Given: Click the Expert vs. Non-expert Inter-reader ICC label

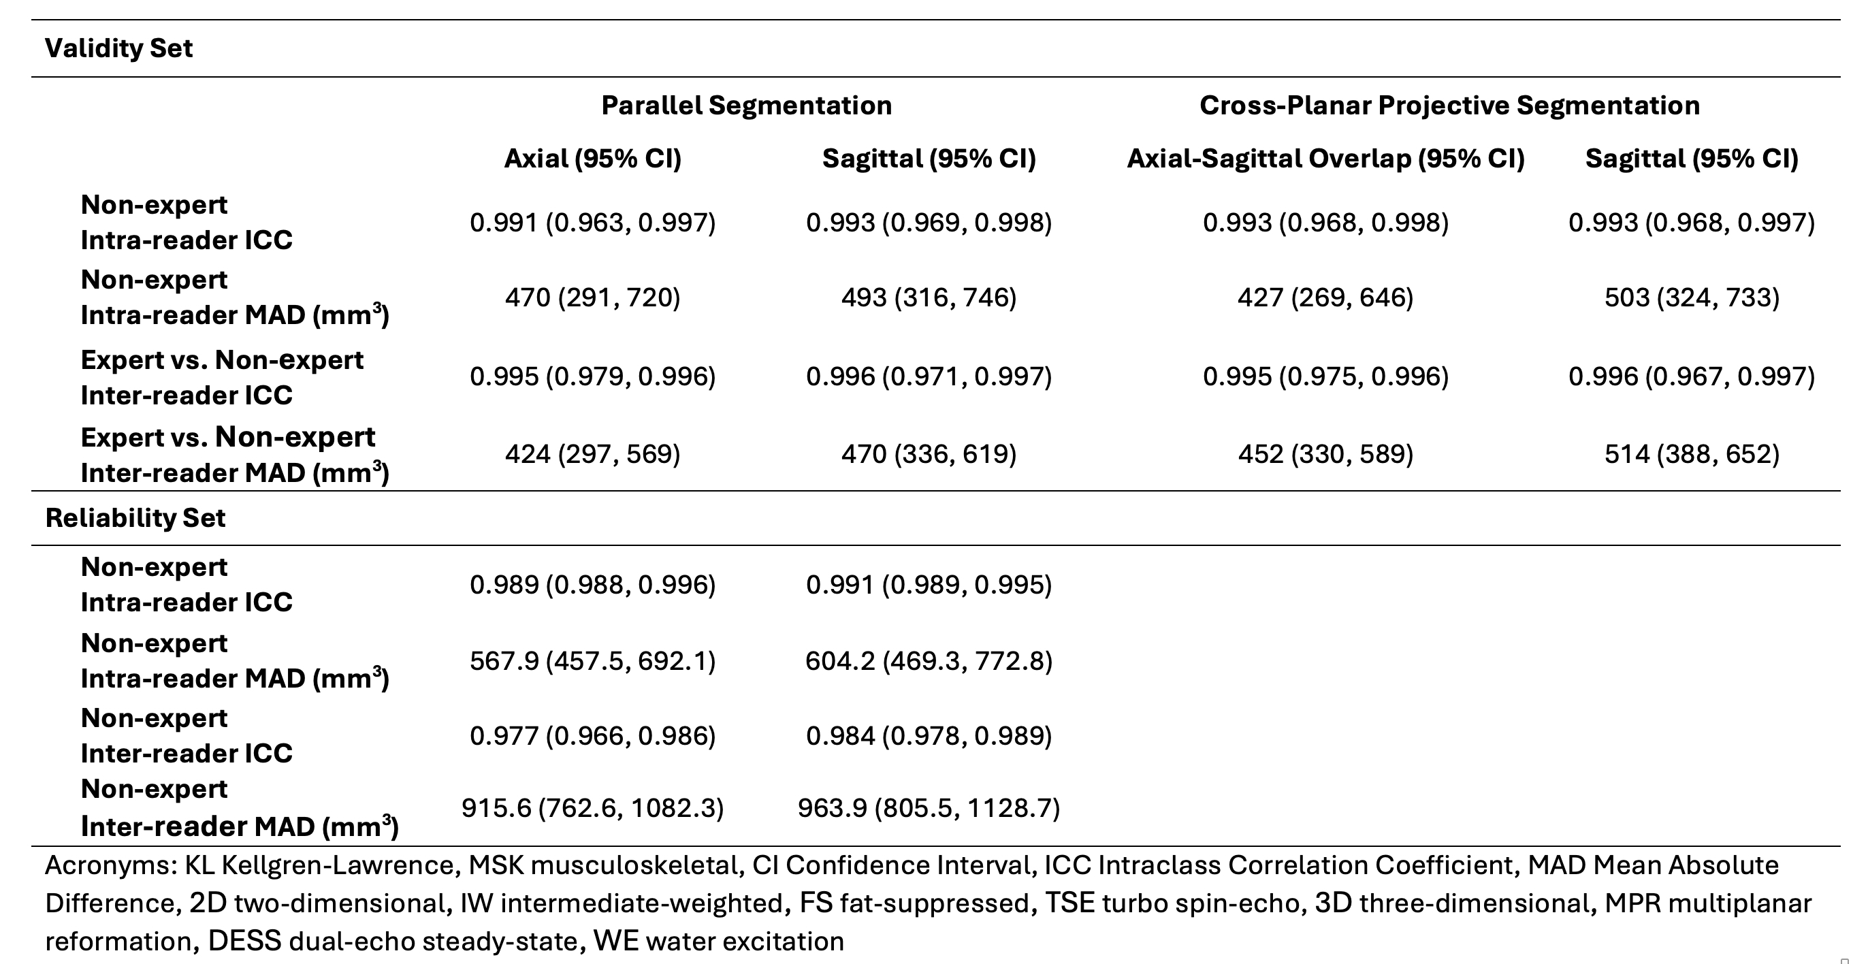Looking at the screenshot, I should (x=222, y=377).
